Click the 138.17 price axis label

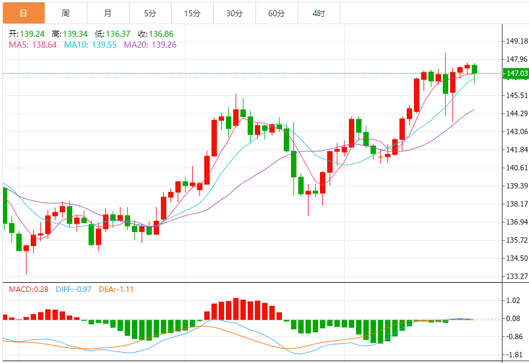(x=517, y=204)
